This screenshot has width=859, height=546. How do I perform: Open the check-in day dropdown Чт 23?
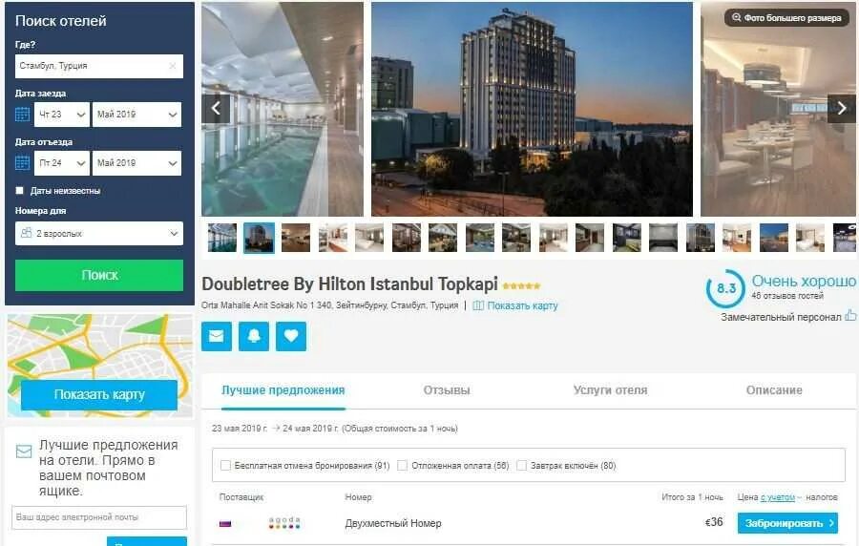[62, 115]
